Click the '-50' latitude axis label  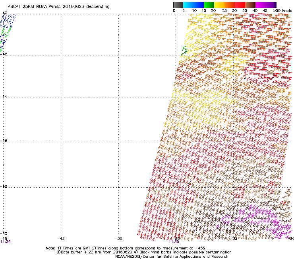(4, 234)
